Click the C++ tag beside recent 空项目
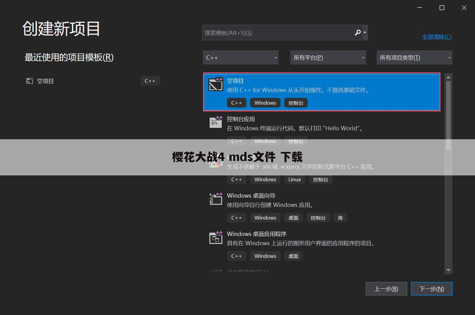This screenshot has height=315, width=475. coord(150,81)
